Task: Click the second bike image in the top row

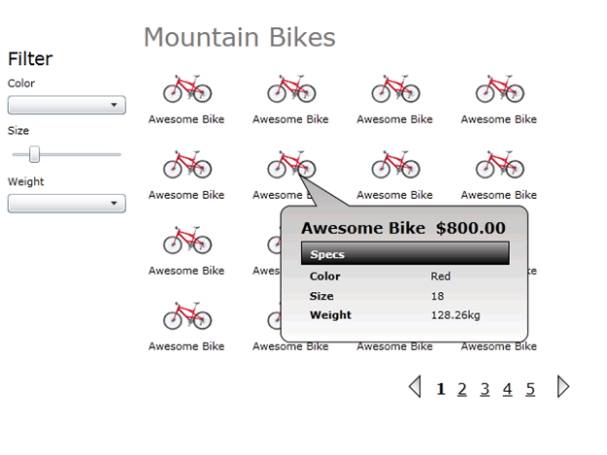Action: [x=291, y=89]
